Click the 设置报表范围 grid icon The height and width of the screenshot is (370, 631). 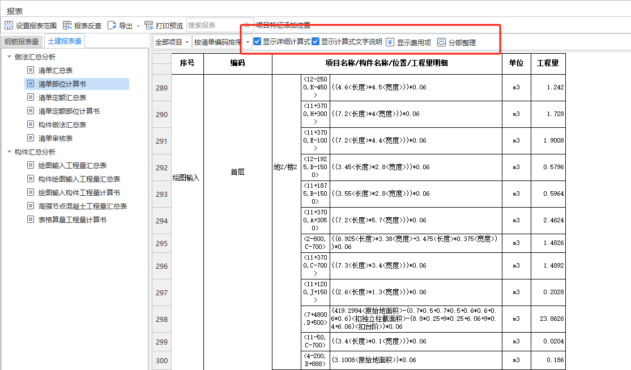tap(9, 25)
